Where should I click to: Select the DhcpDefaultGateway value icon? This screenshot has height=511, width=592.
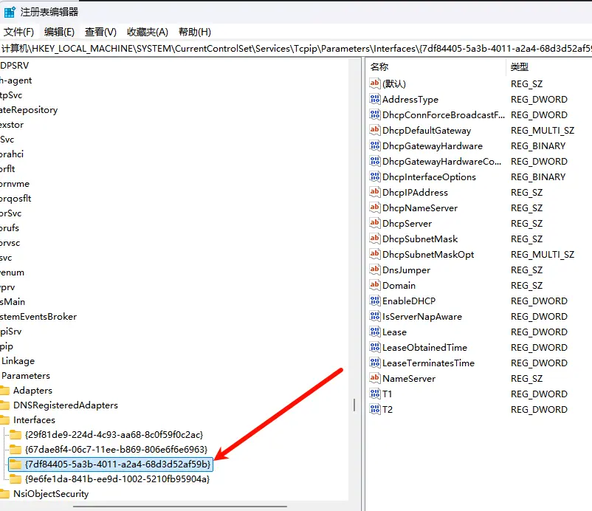tap(374, 130)
